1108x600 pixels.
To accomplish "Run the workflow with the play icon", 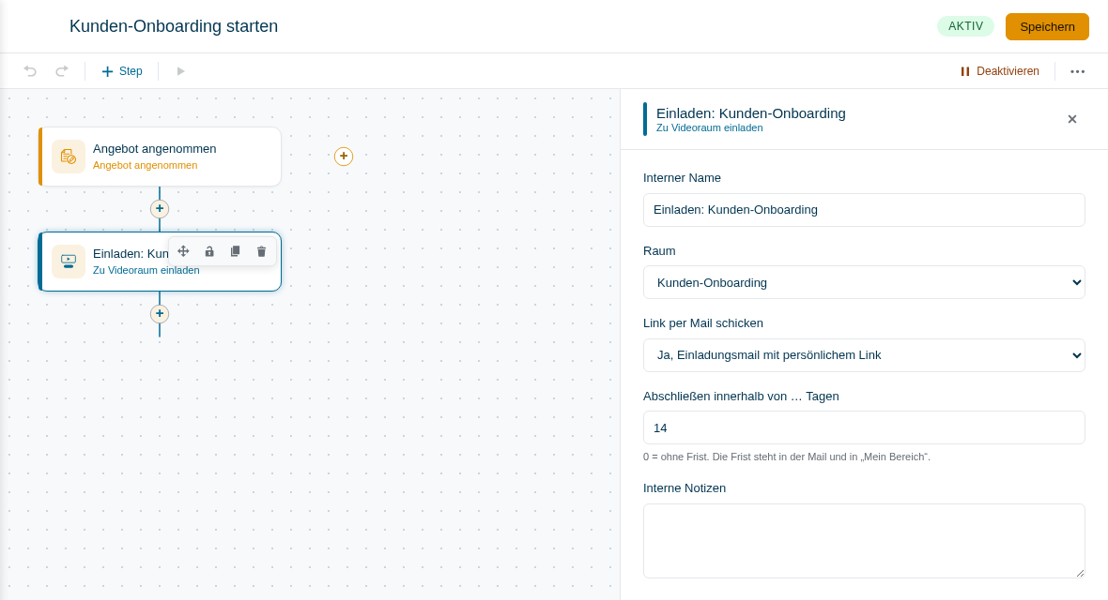I will (181, 71).
